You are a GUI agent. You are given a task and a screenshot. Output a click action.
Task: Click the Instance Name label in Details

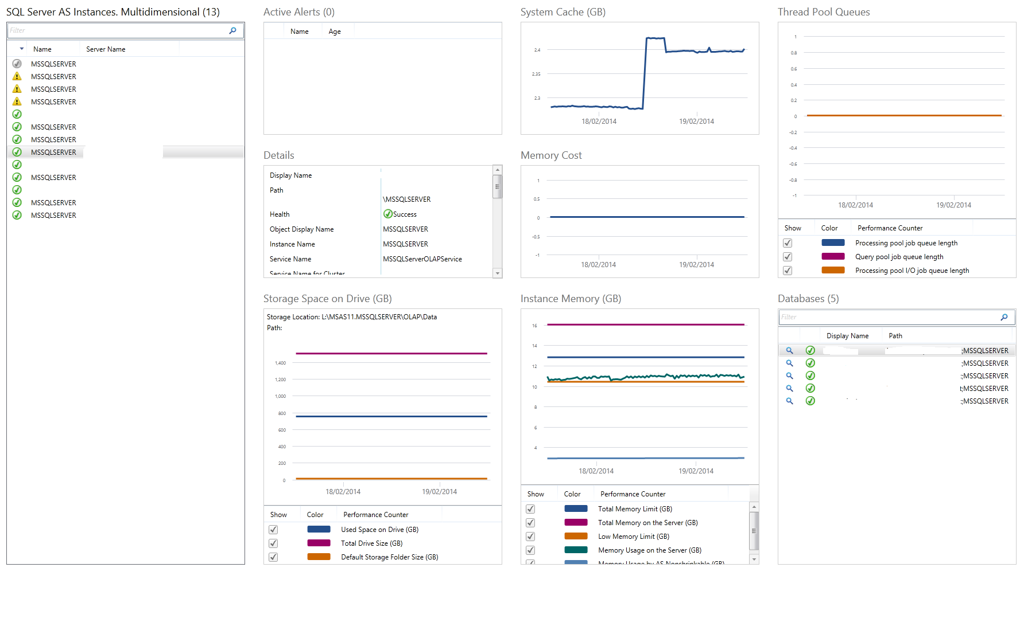292,244
